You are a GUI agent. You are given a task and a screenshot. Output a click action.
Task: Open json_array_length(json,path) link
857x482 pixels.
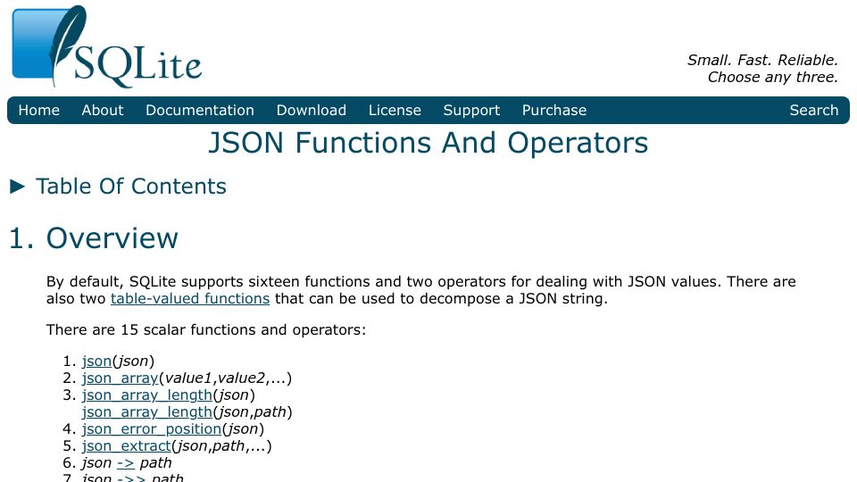(147, 412)
